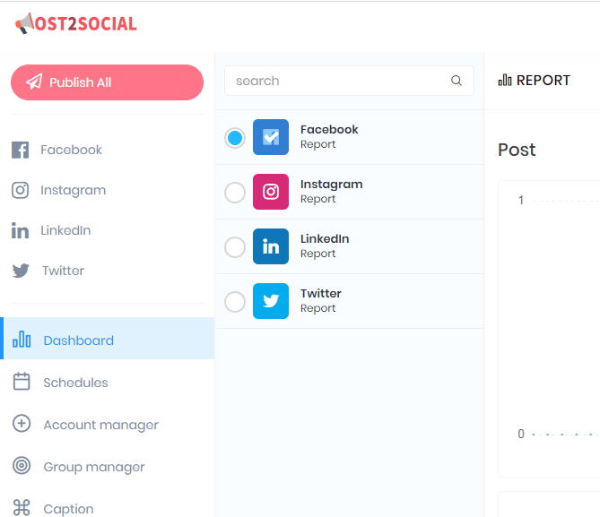This screenshot has height=517, width=600.
Task: Click the search magnifier icon
Action: coord(457,81)
